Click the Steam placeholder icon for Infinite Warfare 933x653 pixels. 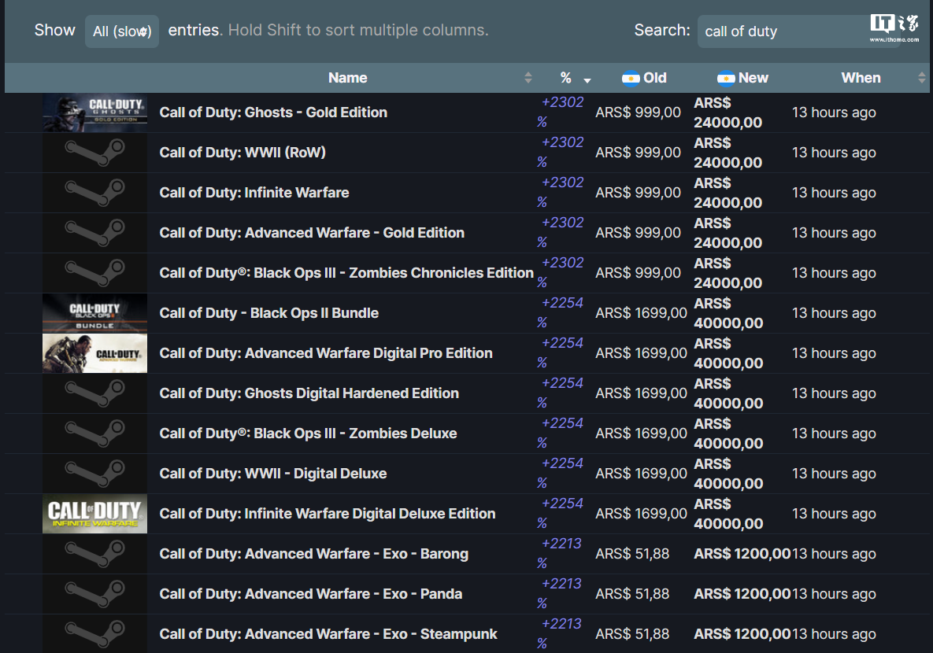(94, 193)
